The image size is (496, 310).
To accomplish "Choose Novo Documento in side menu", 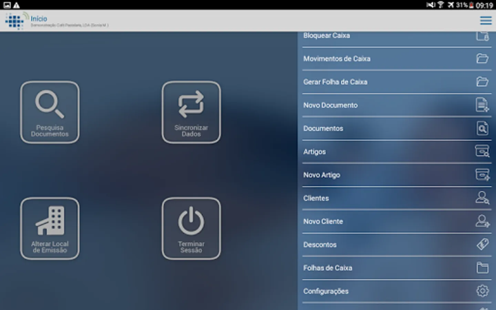I will (x=396, y=105).
